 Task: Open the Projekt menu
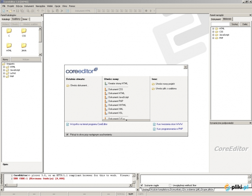point(11,6)
